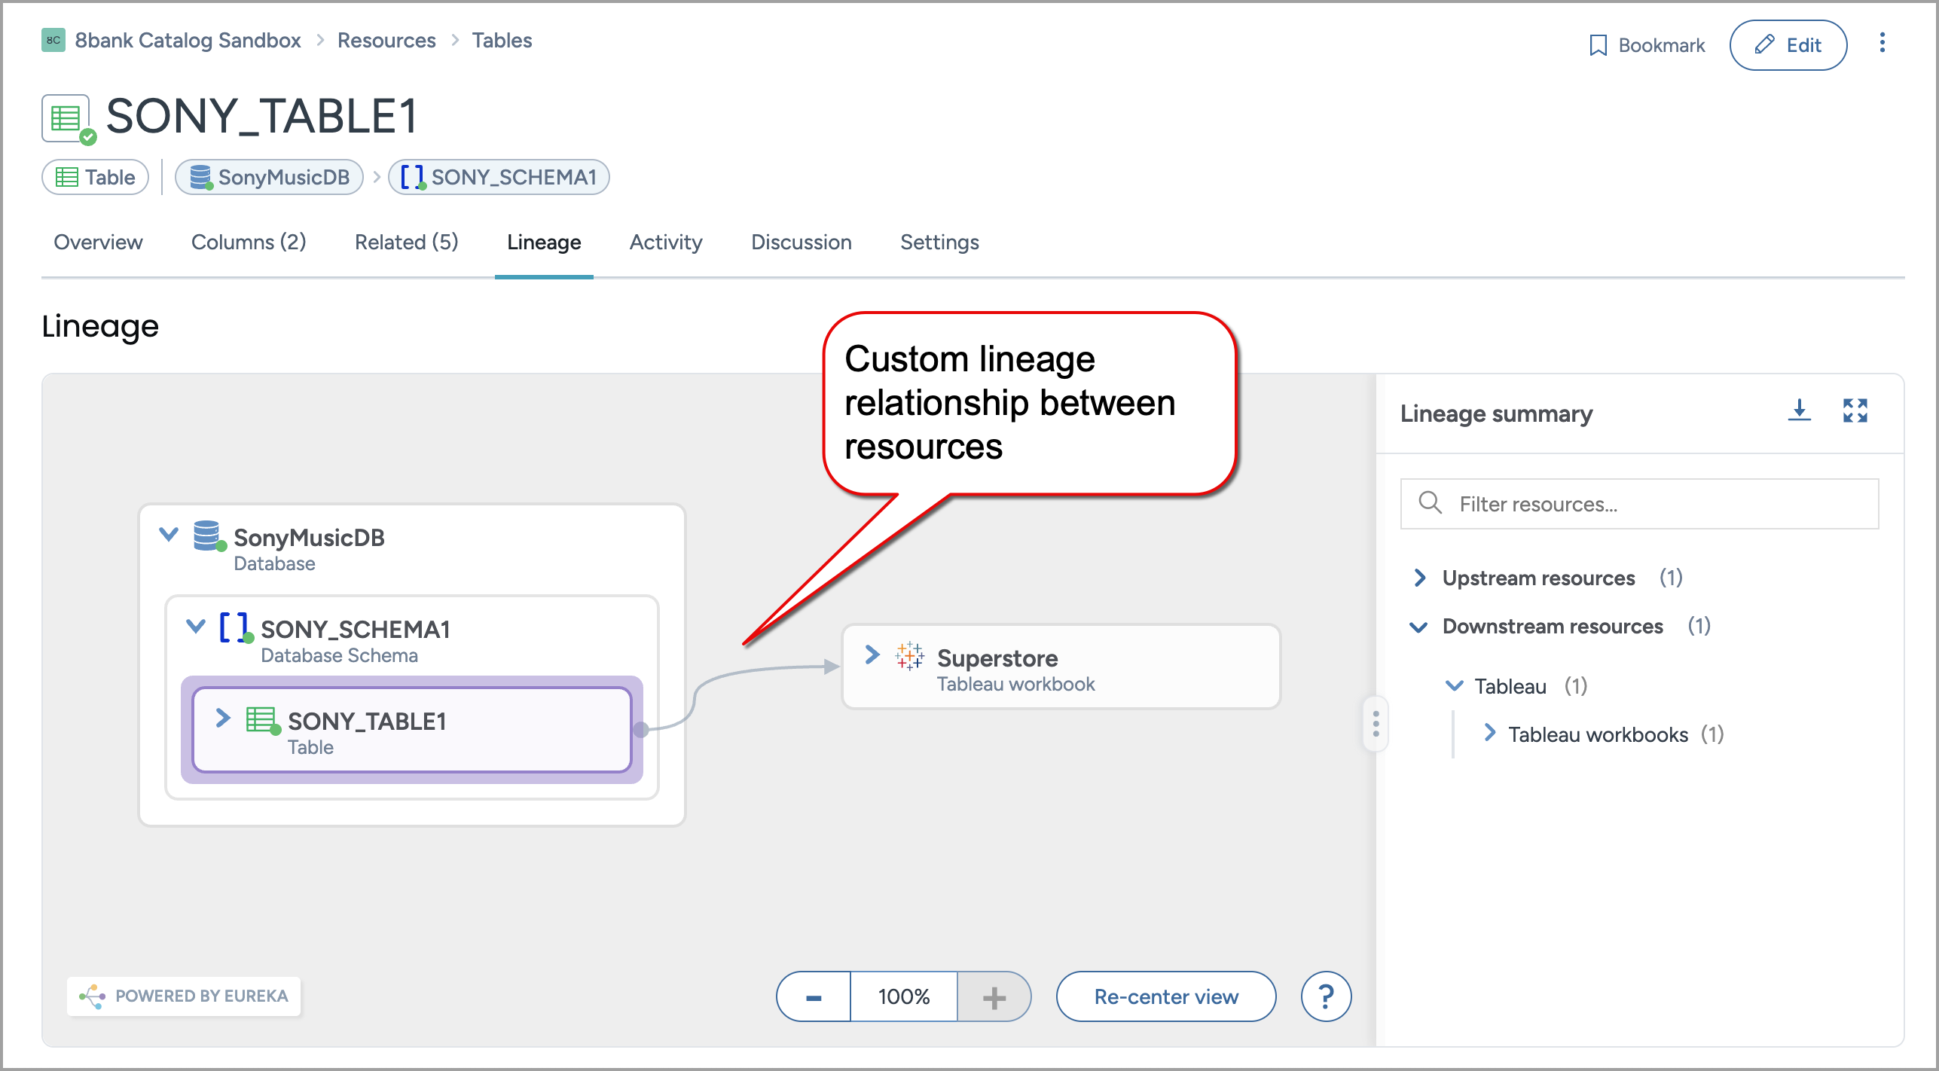The height and width of the screenshot is (1071, 1939).
Task: Click the Bookmark label
Action: [1662, 46]
